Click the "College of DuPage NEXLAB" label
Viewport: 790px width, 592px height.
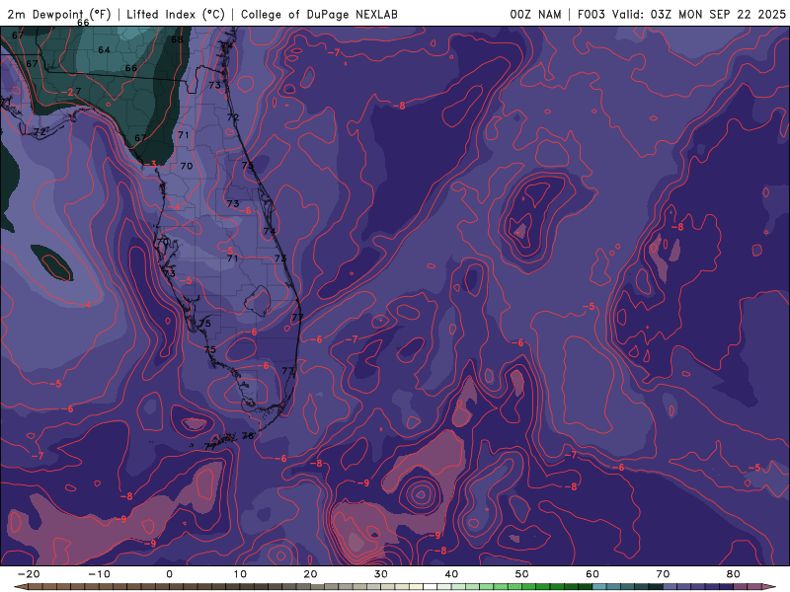tap(319, 14)
